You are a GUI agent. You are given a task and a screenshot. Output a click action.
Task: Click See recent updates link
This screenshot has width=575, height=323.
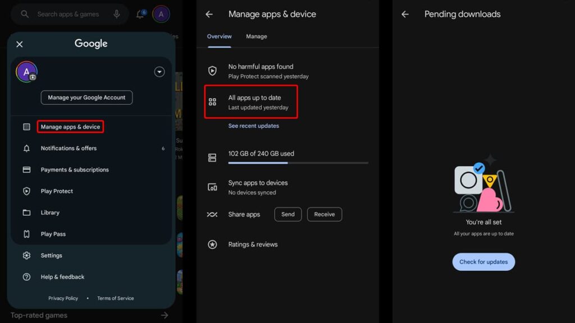pyautogui.click(x=253, y=126)
